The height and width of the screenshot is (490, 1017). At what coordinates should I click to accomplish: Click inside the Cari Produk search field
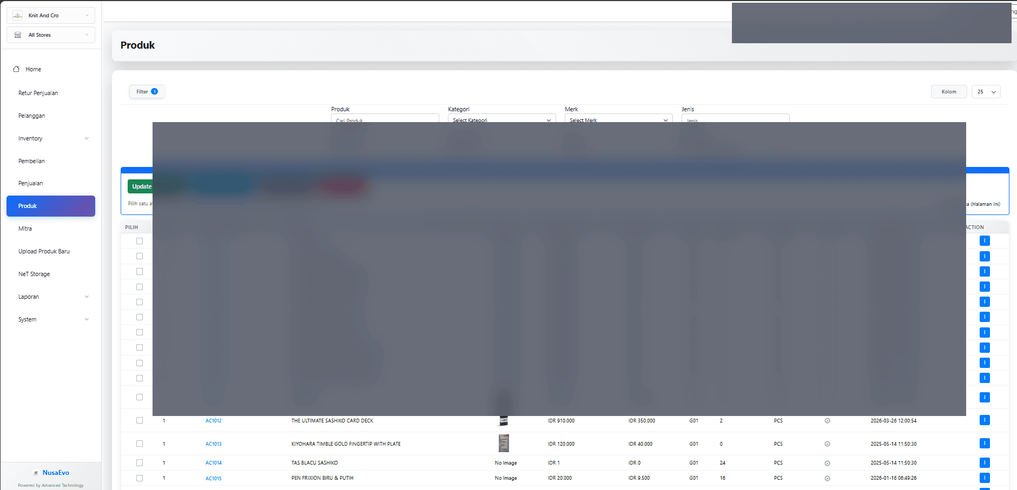pyautogui.click(x=385, y=118)
